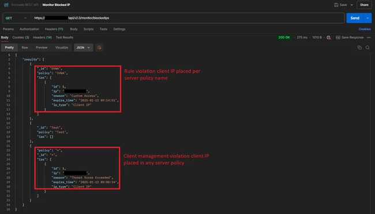This screenshot has width=375, height=214.
Task: Click the Fortiweb REST API breadcrumb
Action: (25, 5)
